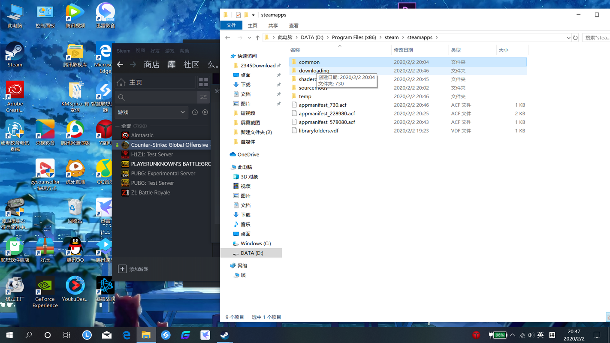The width and height of the screenshot is (610, 343).
Task: Refresh the Explorer folder view
Action: (x=575, y=38)
